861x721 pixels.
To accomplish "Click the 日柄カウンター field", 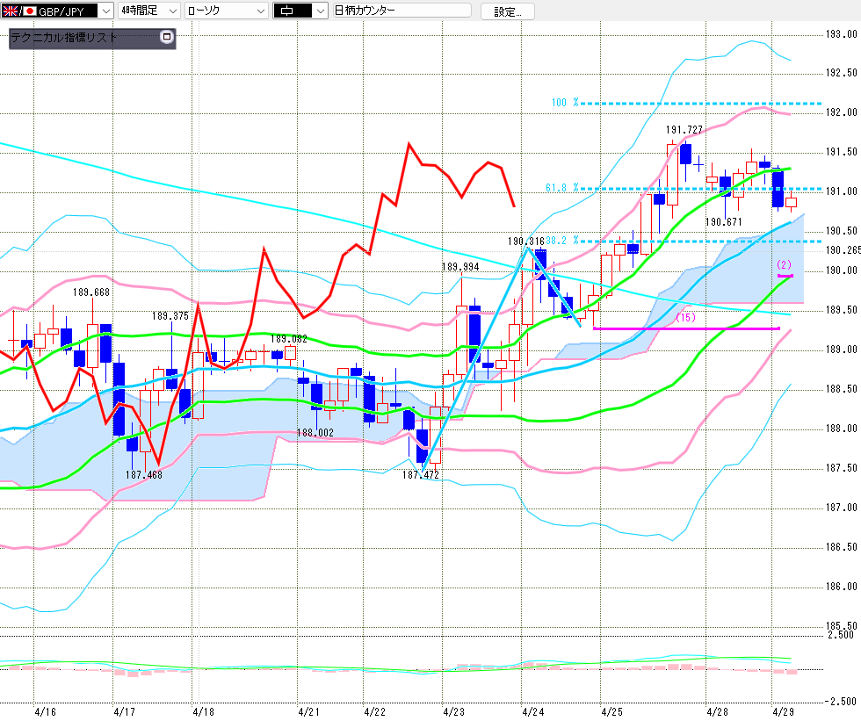I will coord(402,11).
